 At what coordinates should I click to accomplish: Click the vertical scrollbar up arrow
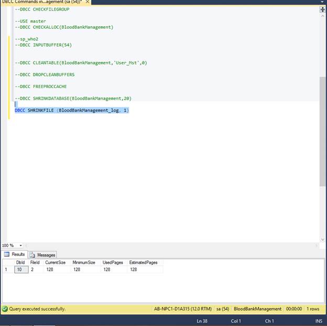[323, 16]
